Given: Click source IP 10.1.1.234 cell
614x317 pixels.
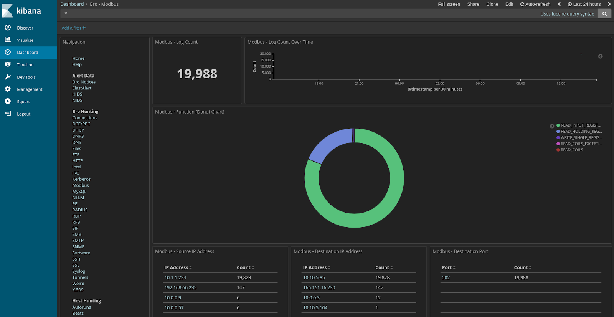Looking at the screenshot, I should (175, 277).
